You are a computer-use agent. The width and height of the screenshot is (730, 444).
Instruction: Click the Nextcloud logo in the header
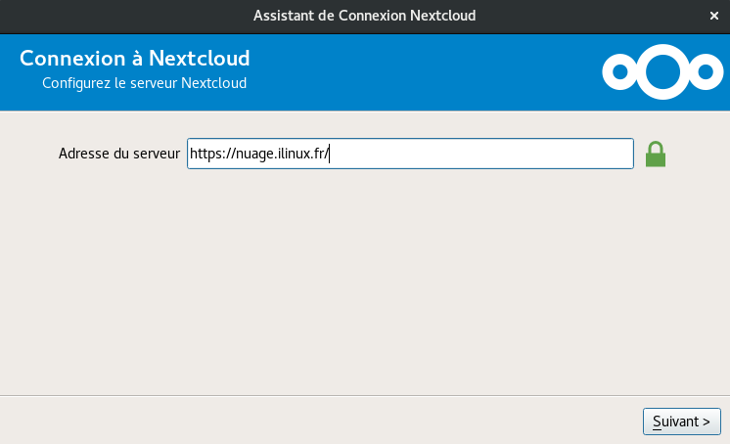point(662,70)
